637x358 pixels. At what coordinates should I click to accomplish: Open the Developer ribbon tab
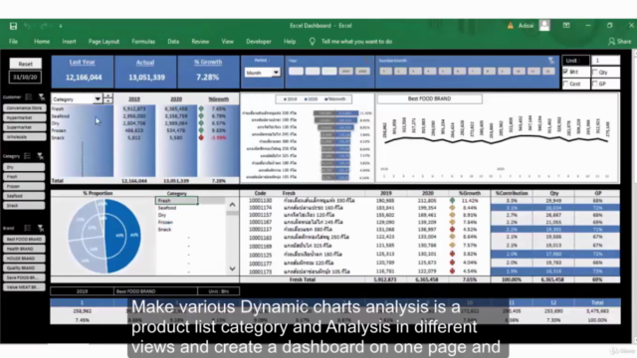[x=259, y=42]
